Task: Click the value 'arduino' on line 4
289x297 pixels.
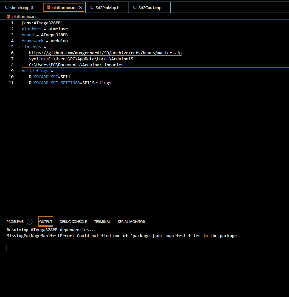Action: coord(59,41)
